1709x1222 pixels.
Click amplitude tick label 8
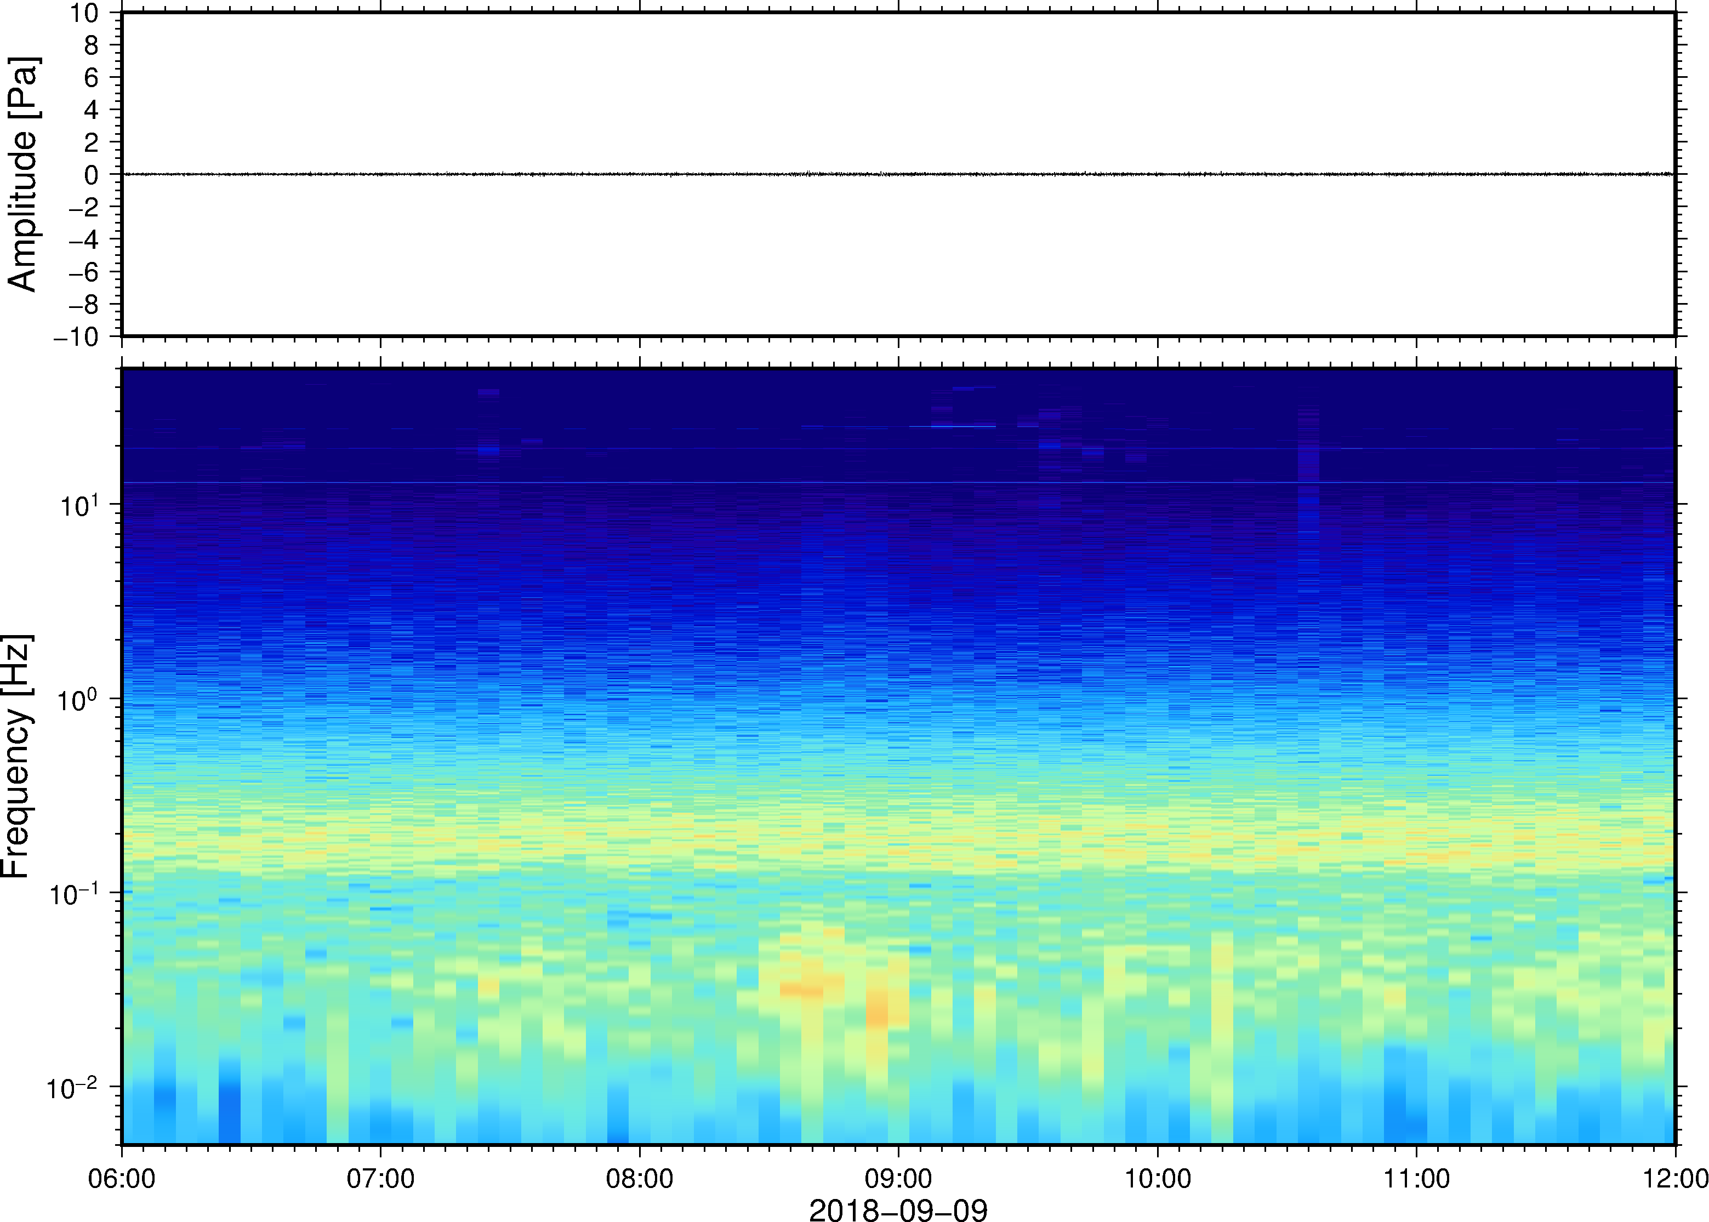click(x=92, y=45)
